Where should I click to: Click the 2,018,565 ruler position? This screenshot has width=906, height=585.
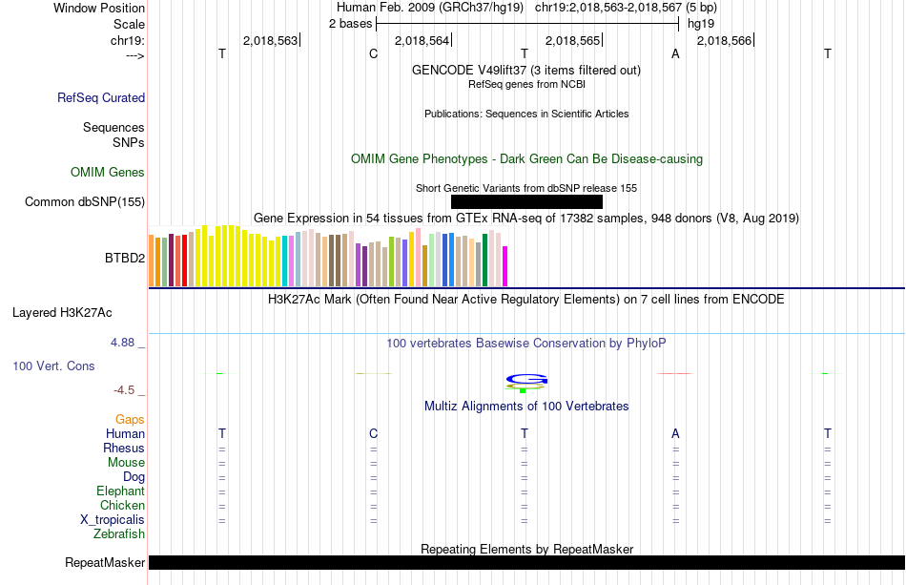(x=572, y=40)
